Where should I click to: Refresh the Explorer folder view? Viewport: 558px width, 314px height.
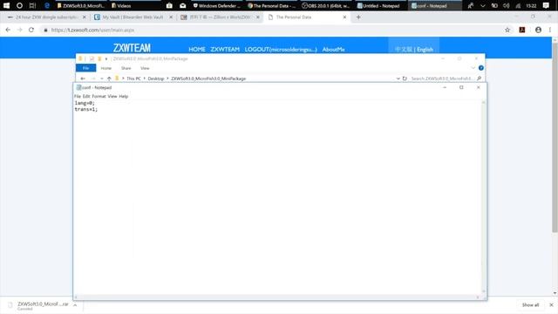405,78
